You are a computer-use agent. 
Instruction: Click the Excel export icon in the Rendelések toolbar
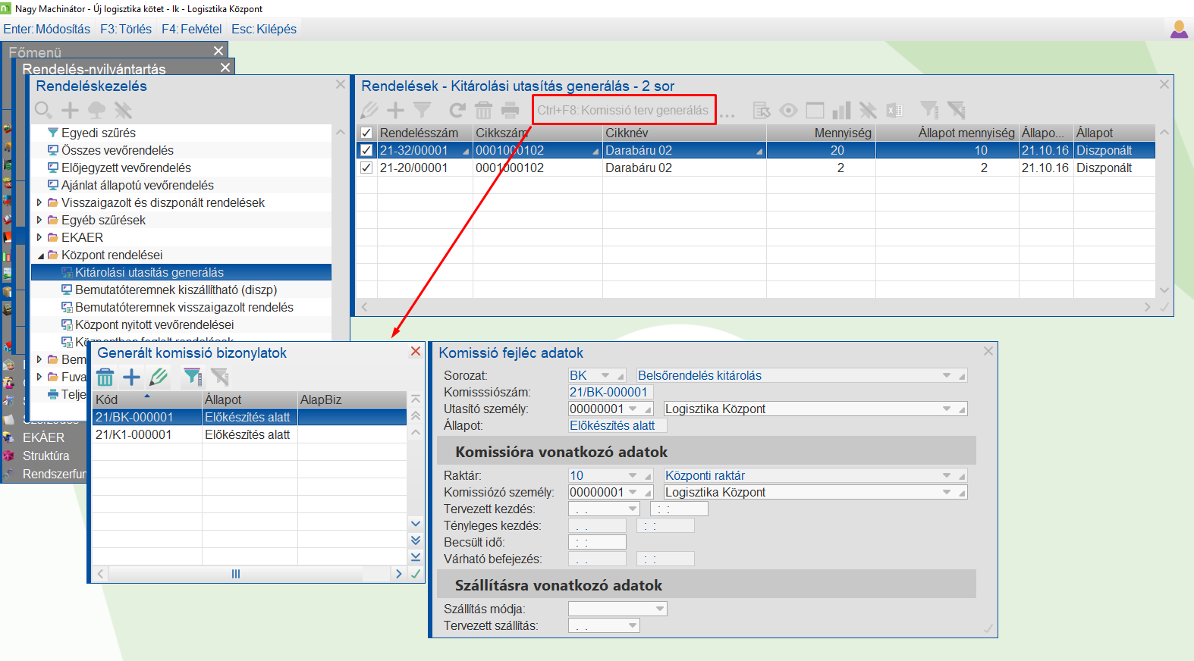click(x=894, y=111)
